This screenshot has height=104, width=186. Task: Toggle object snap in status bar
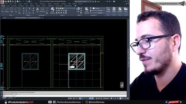(x=92, y=98)
